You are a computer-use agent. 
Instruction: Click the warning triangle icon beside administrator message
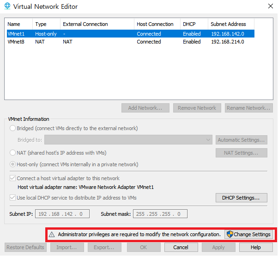pos(52,235)
